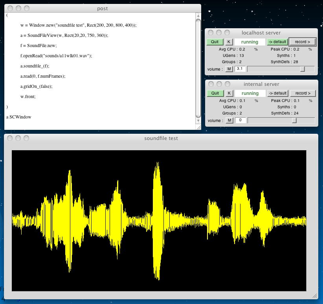Minimize the localhost server window

pos(219,33)
